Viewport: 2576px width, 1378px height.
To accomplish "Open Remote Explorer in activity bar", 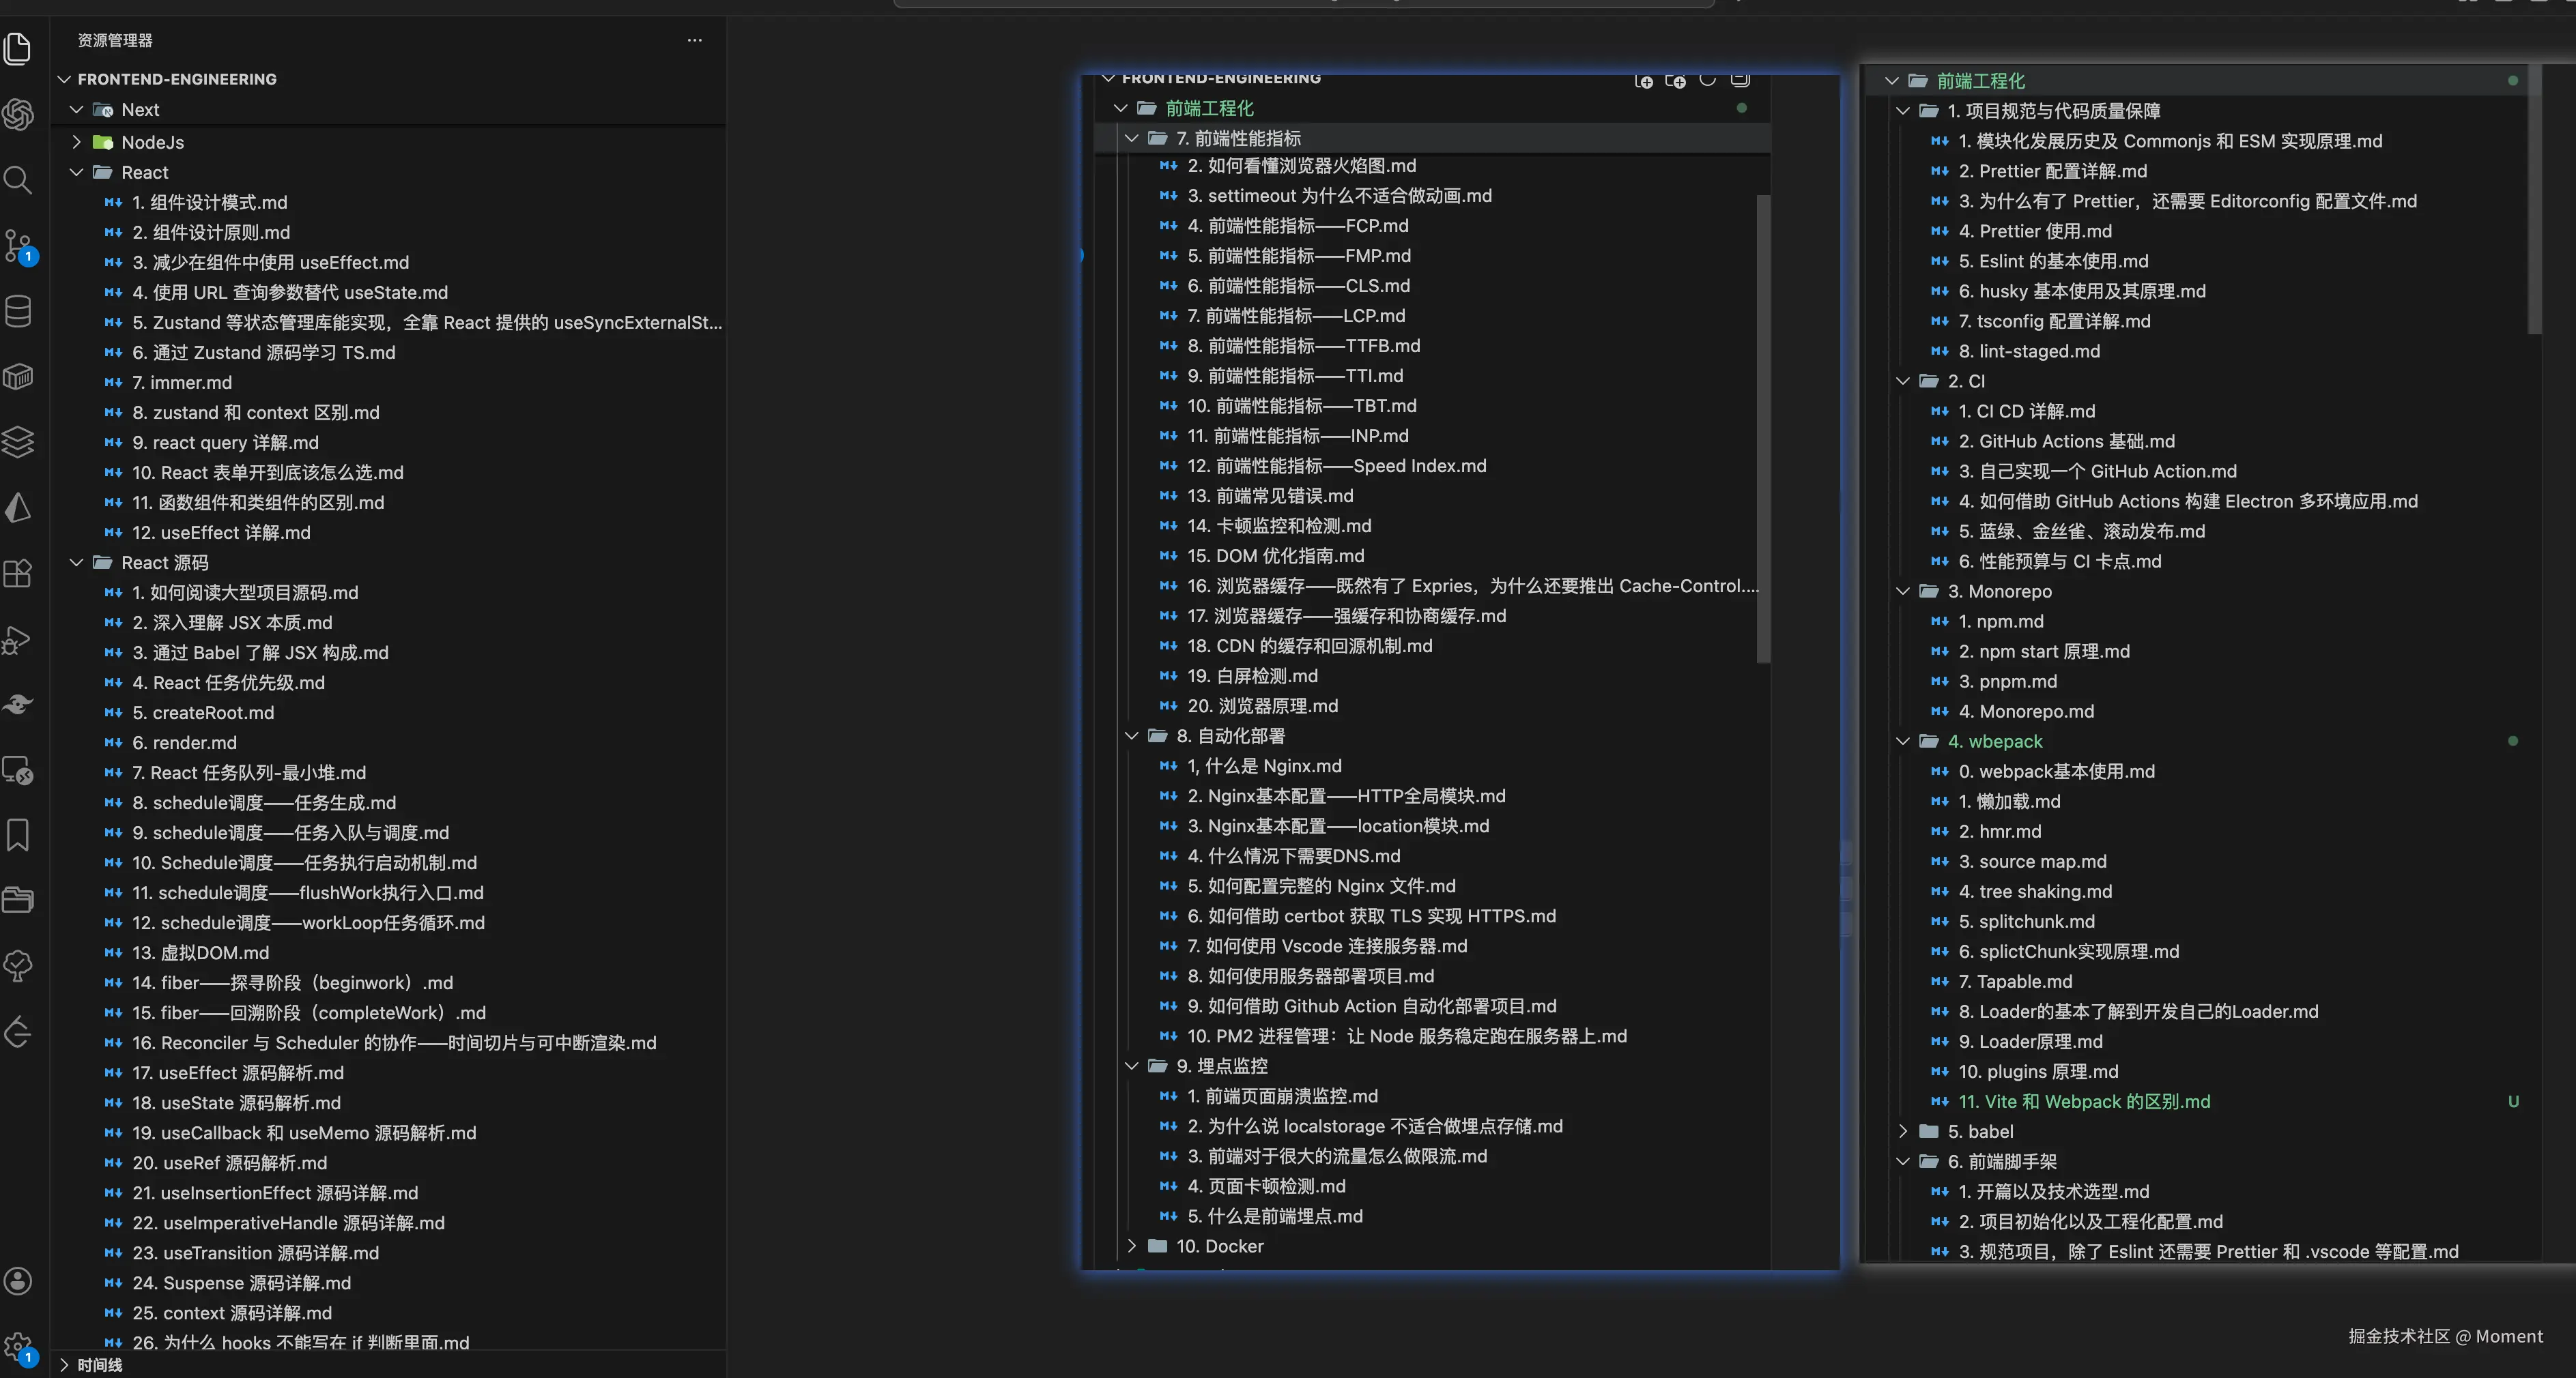I will (18, 770).
